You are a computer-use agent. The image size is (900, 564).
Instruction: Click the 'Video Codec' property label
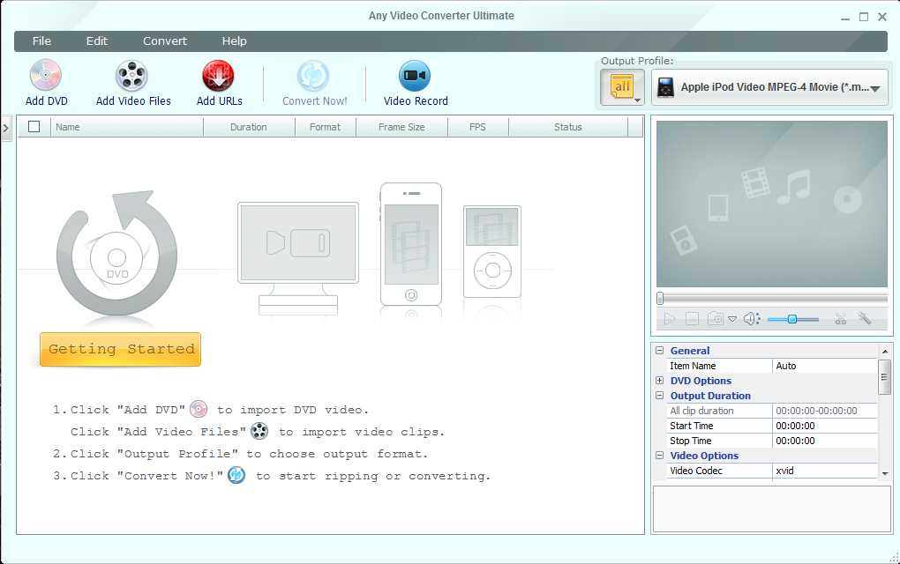(696, 471)
